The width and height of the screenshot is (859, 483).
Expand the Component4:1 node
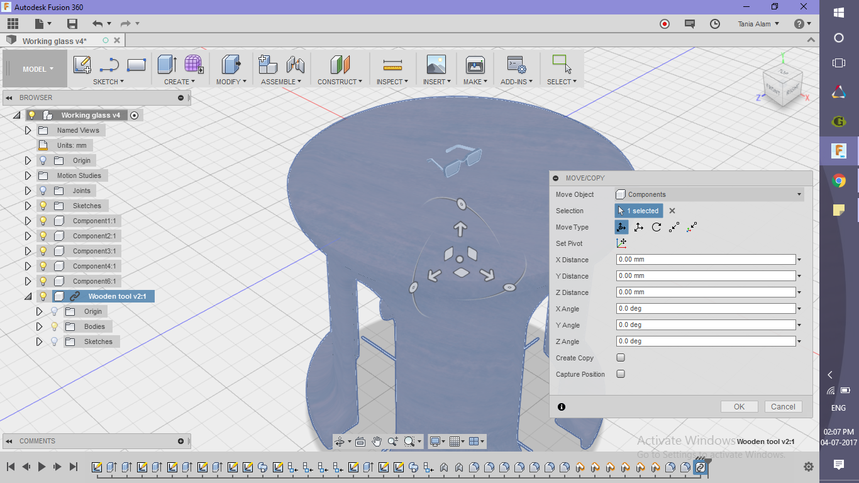[28, 266]
